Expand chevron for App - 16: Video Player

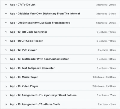coord(6,86)
